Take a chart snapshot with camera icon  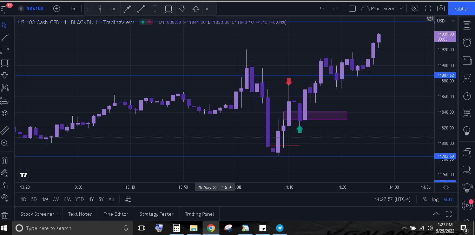[441, 8]
